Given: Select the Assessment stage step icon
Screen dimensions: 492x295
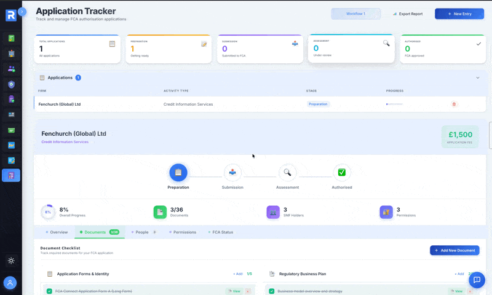Looking at the screenshot, I should [287, 173].
